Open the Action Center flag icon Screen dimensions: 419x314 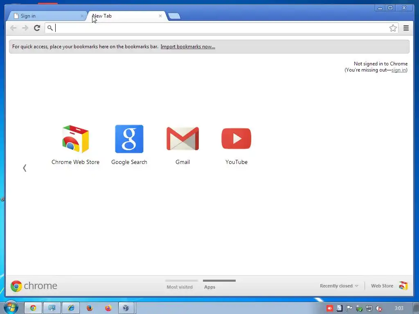tap(349, 308)
